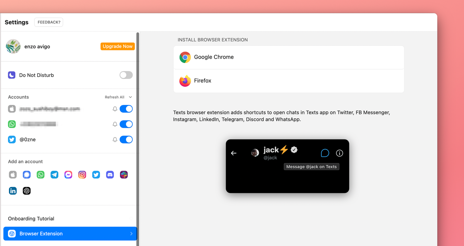464x246 pixels.
Task: Add an iMessage account via Apple icon
Action: coord(13,175)
